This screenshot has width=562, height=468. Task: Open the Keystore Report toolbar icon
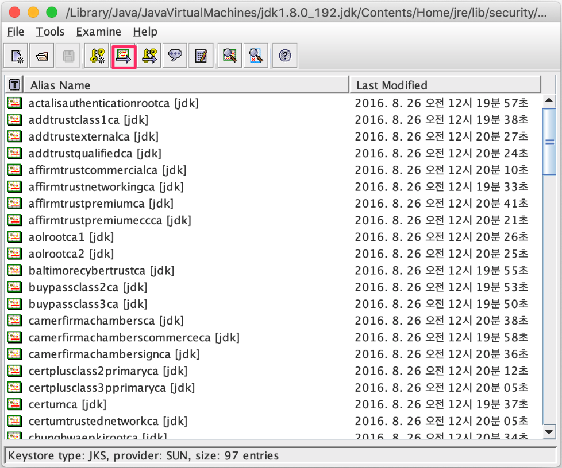(x=201, y=56)
